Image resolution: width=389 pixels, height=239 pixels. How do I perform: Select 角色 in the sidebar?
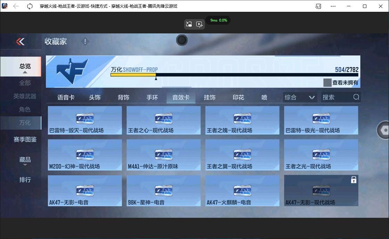click(25, 109)
